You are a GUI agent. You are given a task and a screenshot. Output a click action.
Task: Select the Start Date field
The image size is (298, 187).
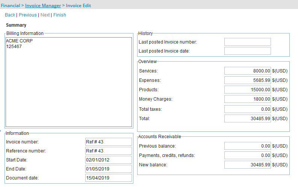[x=109, y=160]
